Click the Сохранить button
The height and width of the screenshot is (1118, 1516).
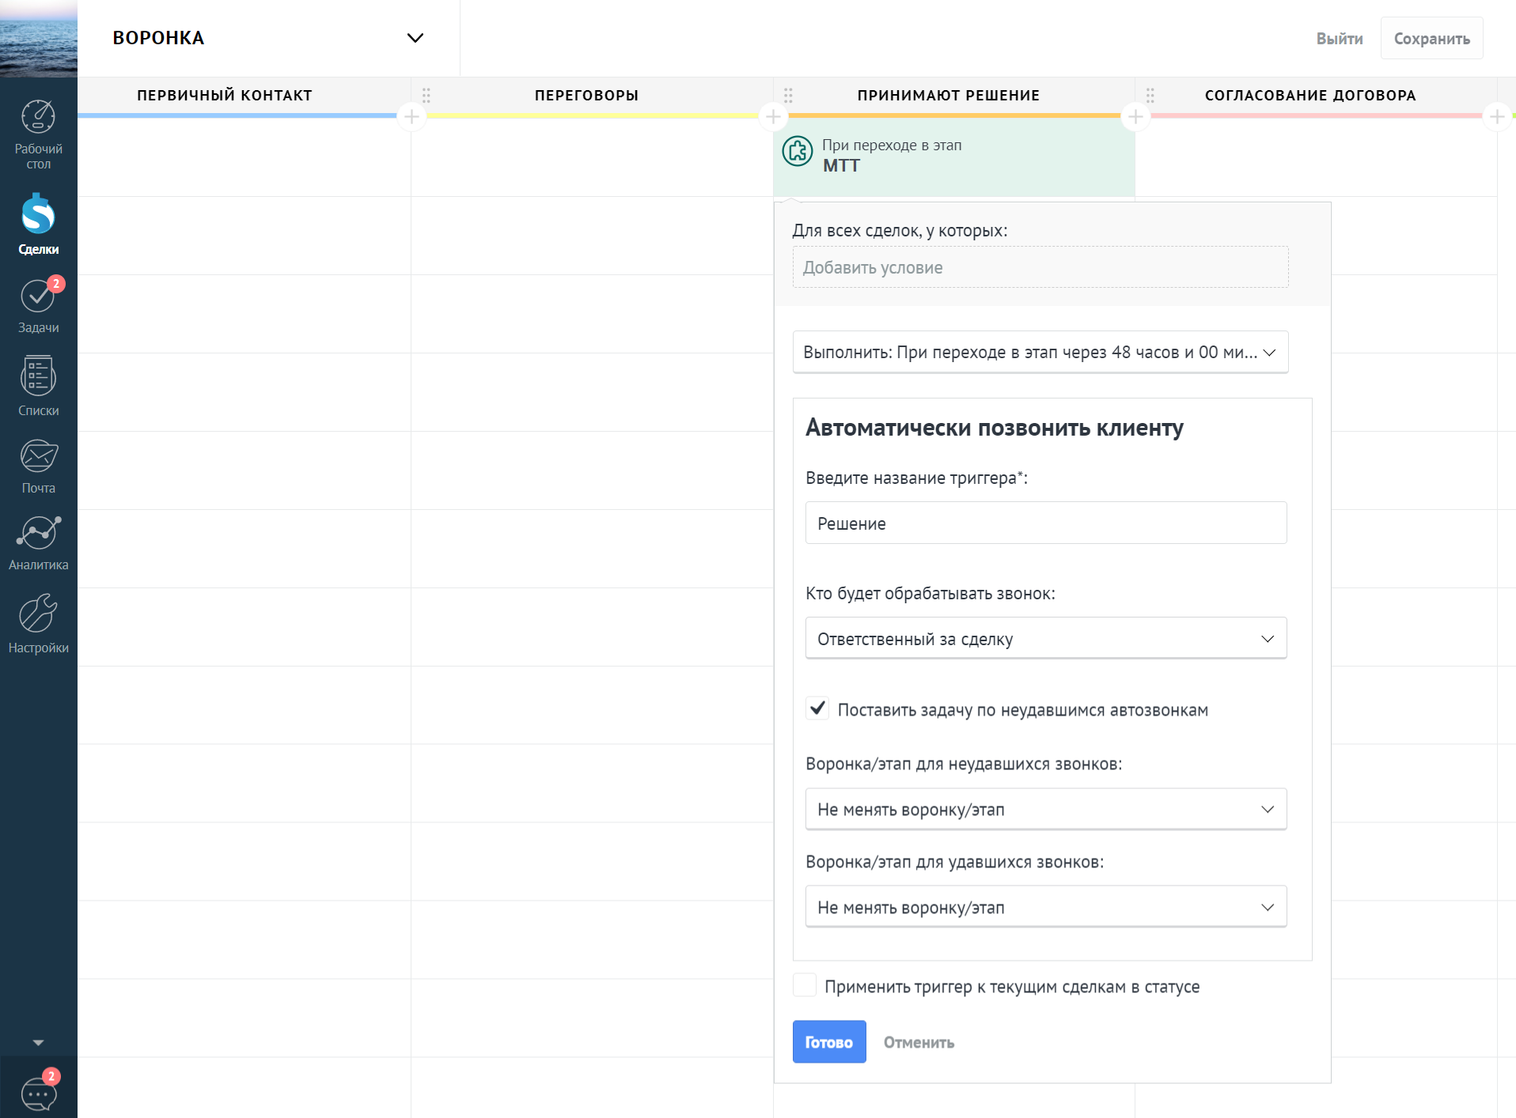pos(1431,39)
